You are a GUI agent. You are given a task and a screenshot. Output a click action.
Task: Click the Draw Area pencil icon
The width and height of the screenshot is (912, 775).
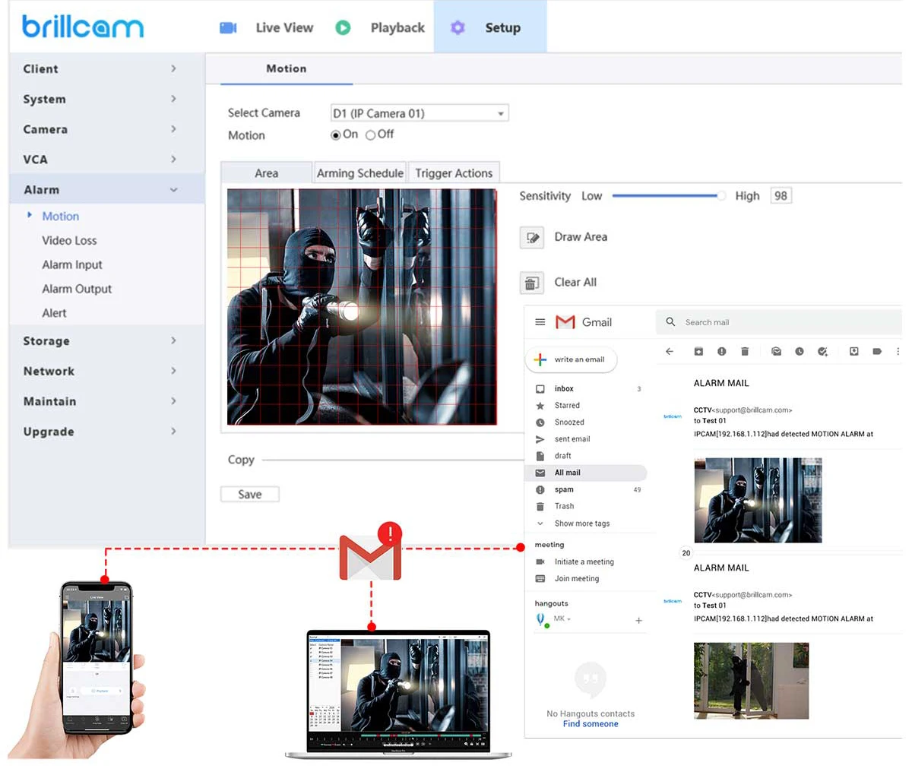[x=532, y=237]
